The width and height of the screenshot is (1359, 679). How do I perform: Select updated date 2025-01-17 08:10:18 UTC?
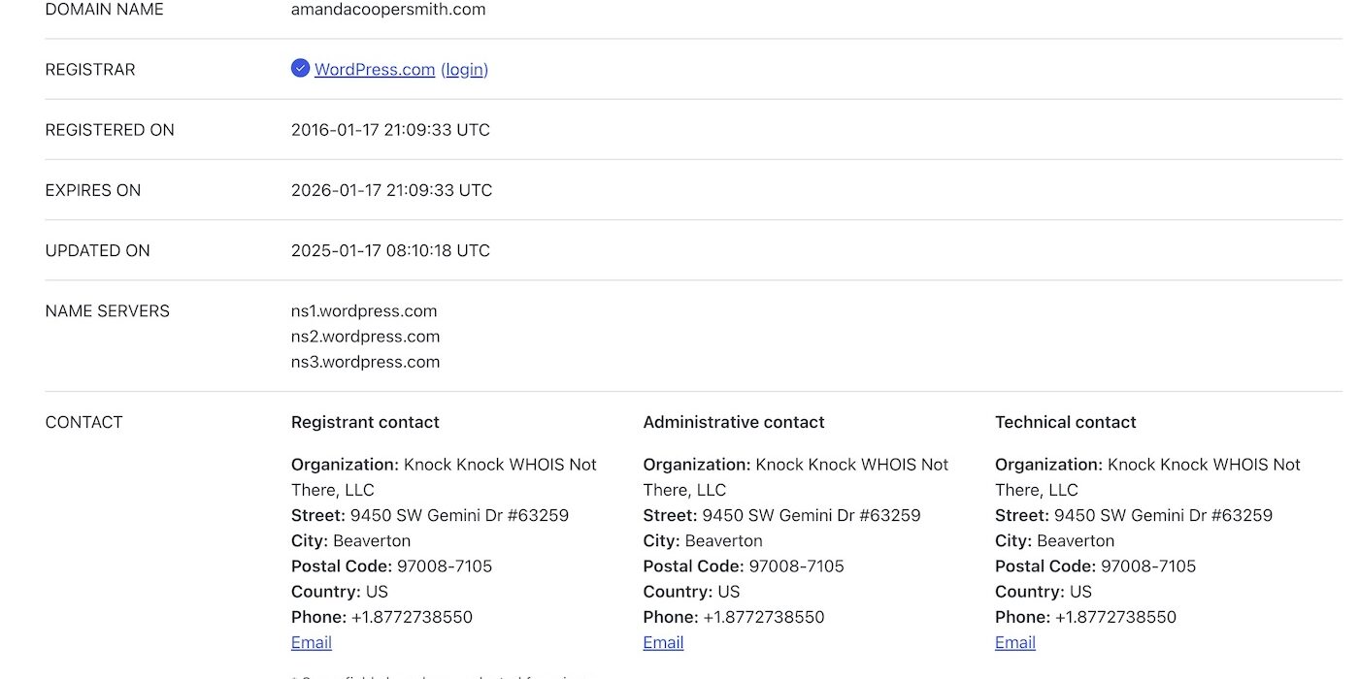(390, 250)
